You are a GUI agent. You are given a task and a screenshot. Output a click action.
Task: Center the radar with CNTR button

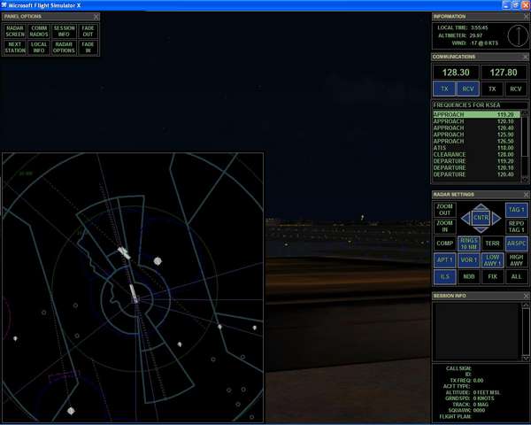pos(481,217)
